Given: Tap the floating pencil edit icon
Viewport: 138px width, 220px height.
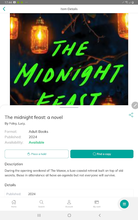Looking at the screenshot, I should [135, 105].
